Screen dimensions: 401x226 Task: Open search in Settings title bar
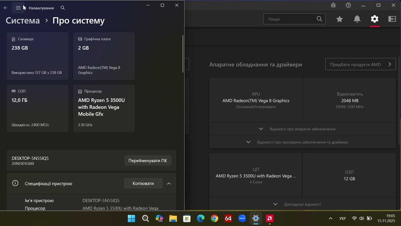point(63,8)
